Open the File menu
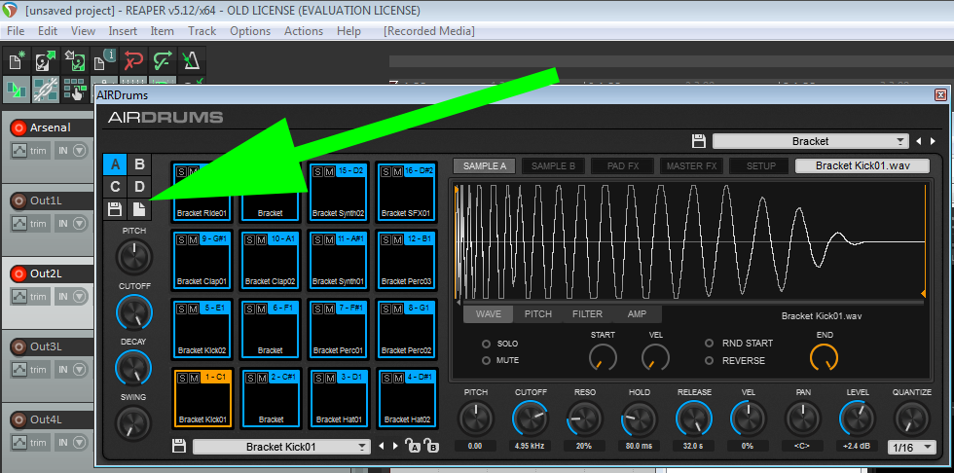This screenshot has width=954, height=473. (x=16, y=30)
